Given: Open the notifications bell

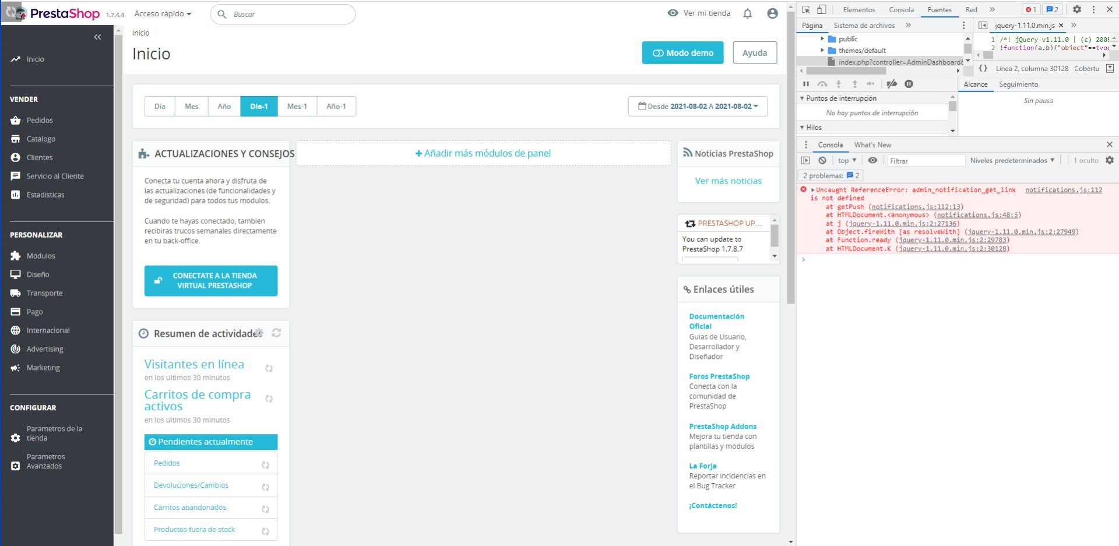Looking at the screenshot, I should click(x=747, y=13).
